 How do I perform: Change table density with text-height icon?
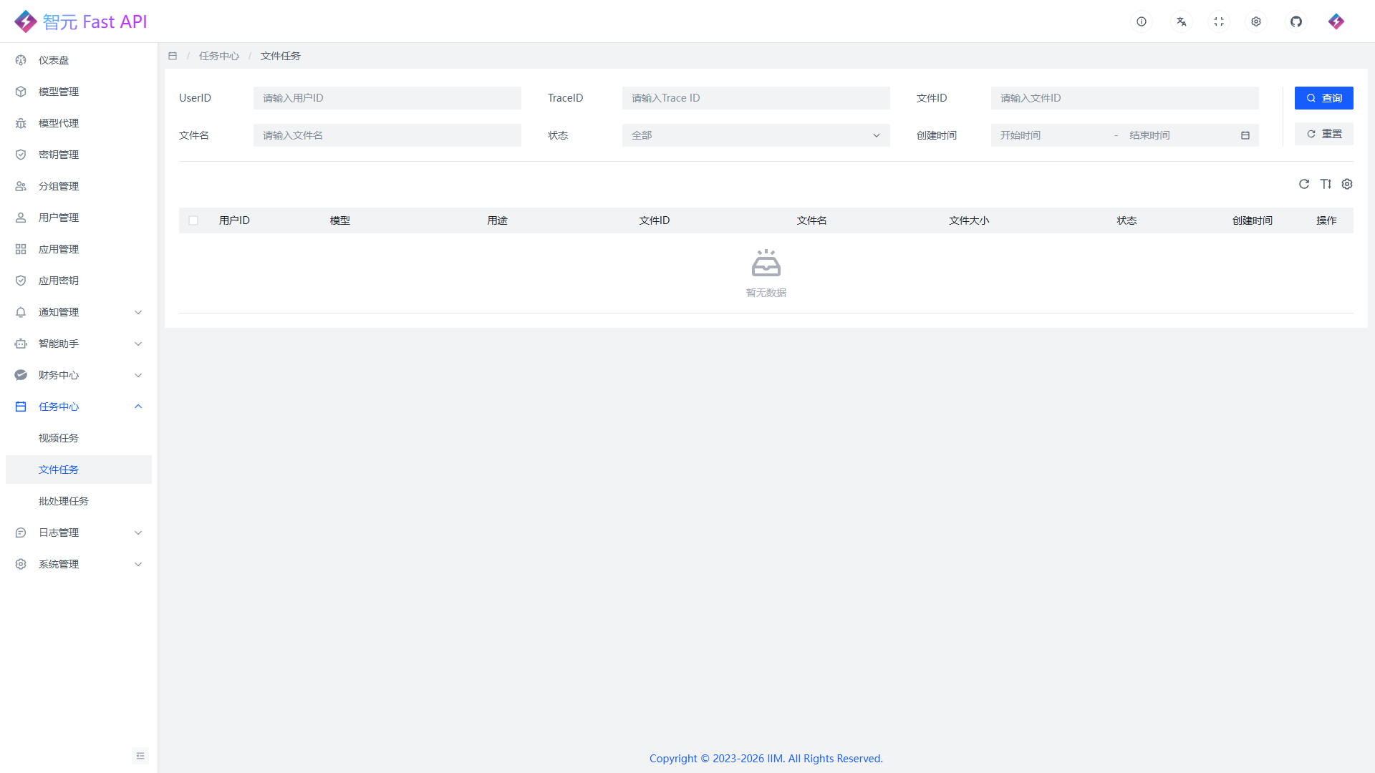click(x=1326, y=184)
